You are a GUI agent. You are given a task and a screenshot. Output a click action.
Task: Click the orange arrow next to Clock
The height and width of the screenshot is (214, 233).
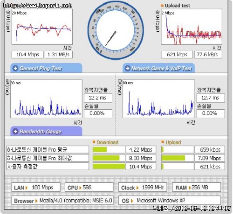pos(137,187)
